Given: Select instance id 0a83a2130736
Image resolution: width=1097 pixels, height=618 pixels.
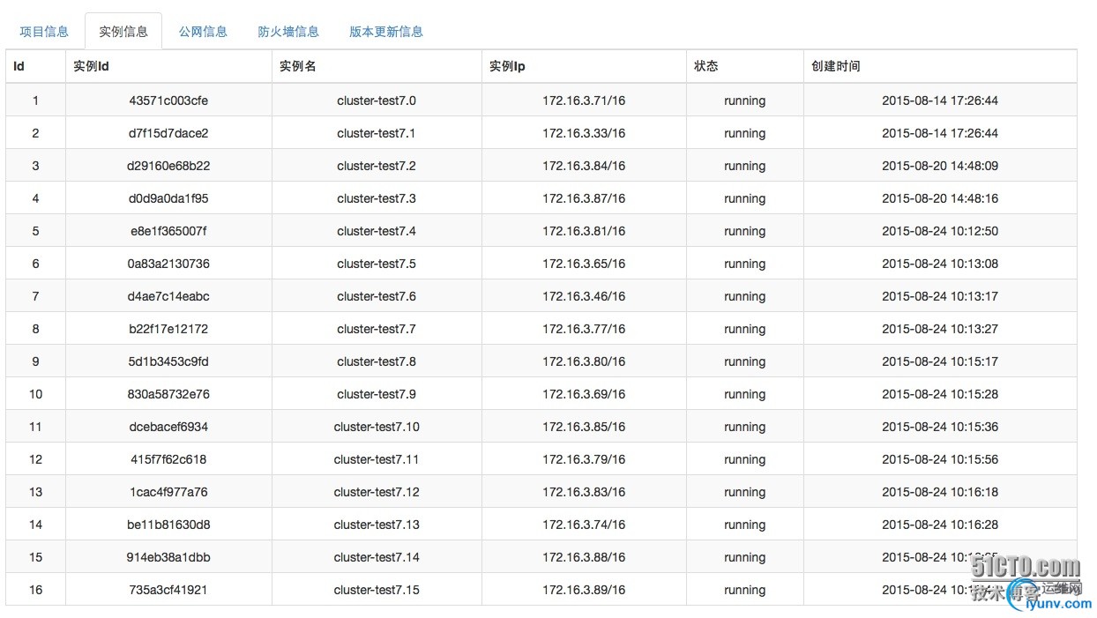Looking at the screenshot, I should [168, 264].
